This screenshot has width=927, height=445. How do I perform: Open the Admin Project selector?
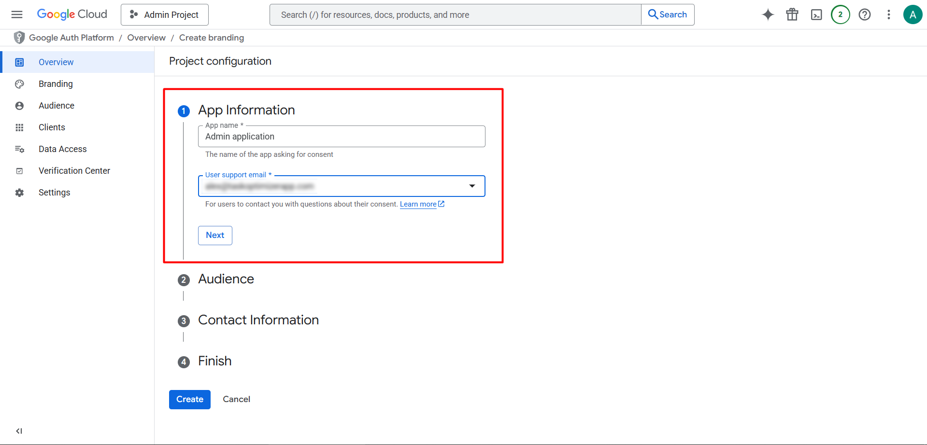[x=165, y=15]
